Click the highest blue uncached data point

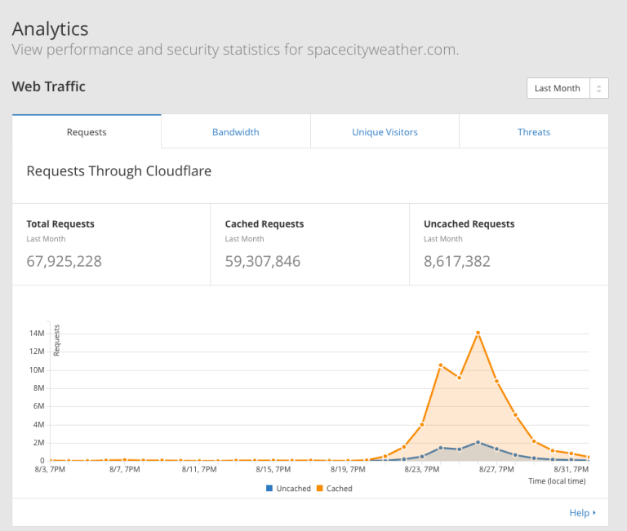click(478, 442)
